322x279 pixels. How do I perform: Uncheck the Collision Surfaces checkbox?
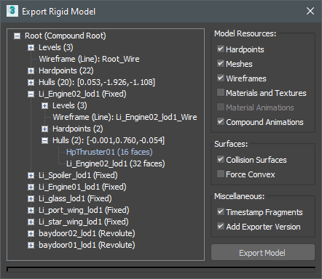[x=221, y=160]
